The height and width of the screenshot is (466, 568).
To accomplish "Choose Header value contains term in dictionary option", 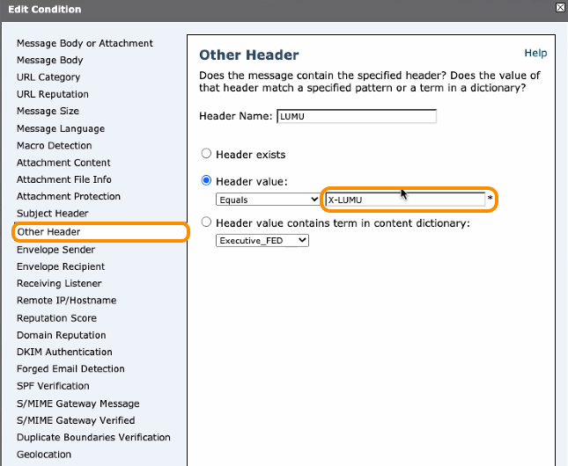I will coord(207,222).
